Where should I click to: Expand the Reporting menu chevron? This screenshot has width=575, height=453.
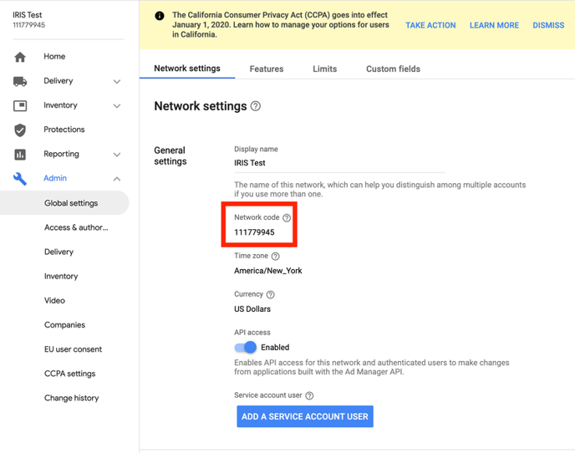click(x=117, y=155)
